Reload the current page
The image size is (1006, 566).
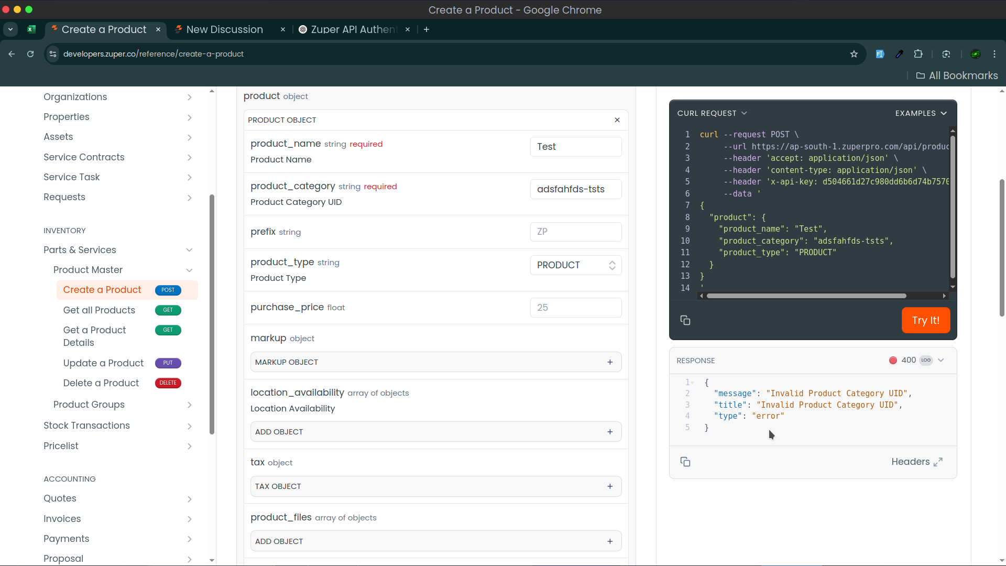pos(30,54)
